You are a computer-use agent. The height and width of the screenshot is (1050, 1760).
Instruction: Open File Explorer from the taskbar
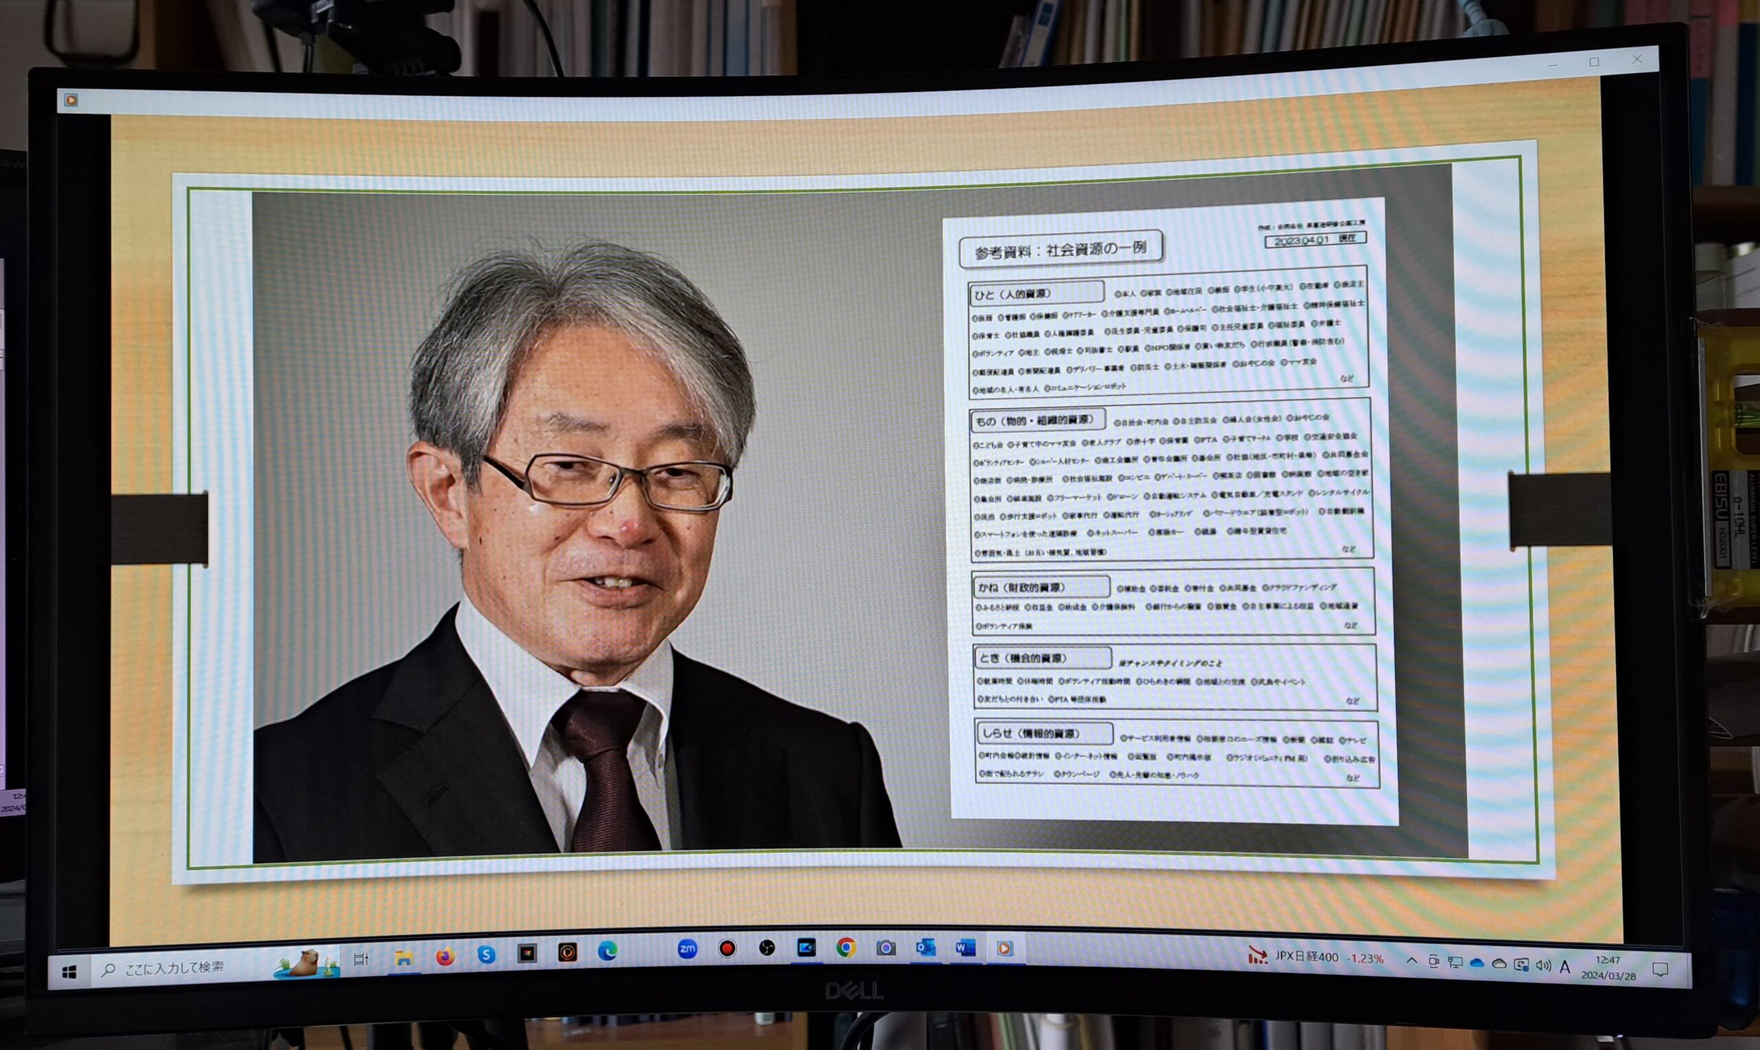click(x=404, y=958)
